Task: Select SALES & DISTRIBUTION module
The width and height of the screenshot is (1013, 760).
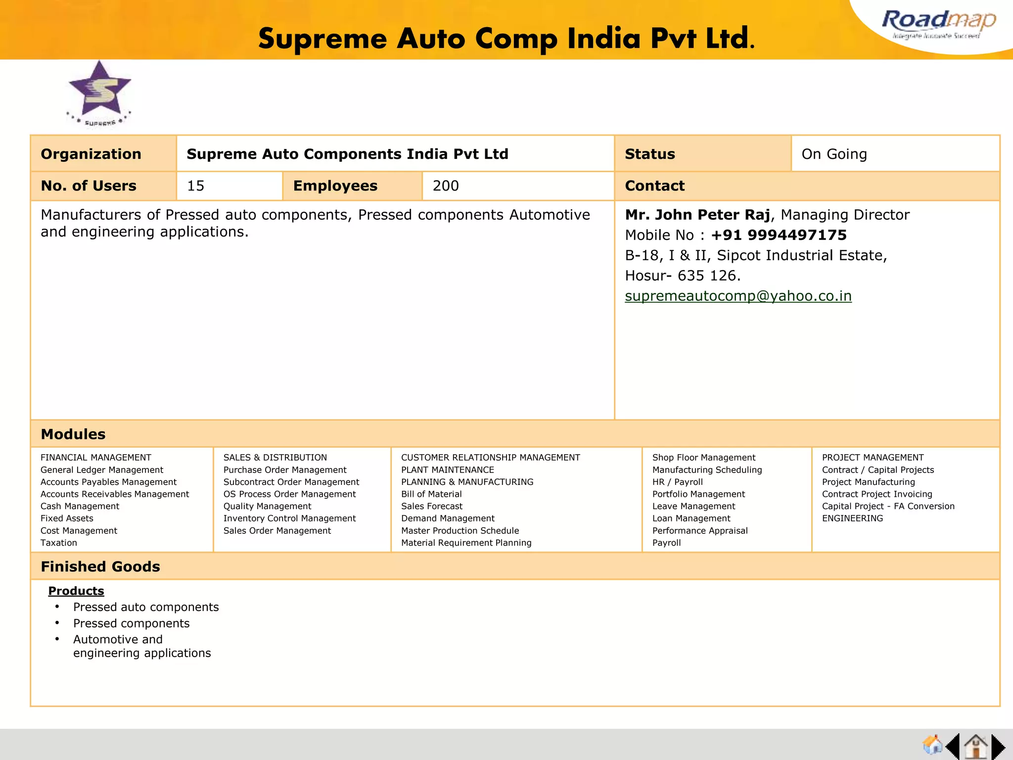Action: click(x=275, y=457)
